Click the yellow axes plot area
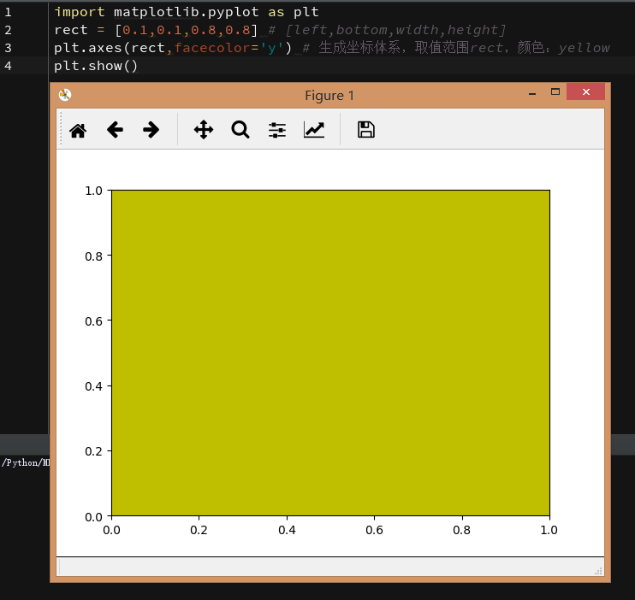 330,353
